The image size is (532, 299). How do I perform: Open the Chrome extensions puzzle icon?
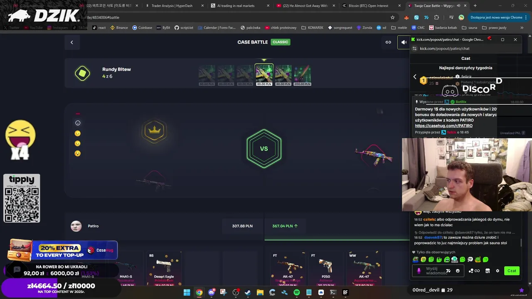point(436,17)
